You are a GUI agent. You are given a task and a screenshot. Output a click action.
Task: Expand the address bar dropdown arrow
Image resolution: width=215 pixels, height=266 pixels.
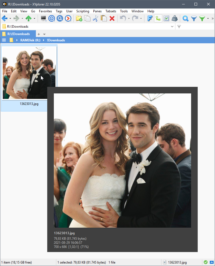[172, 27]
